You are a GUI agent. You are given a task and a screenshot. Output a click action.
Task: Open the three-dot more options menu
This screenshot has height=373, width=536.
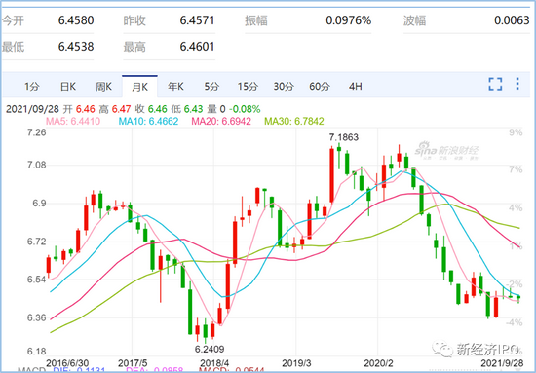[x=517, y=84]
